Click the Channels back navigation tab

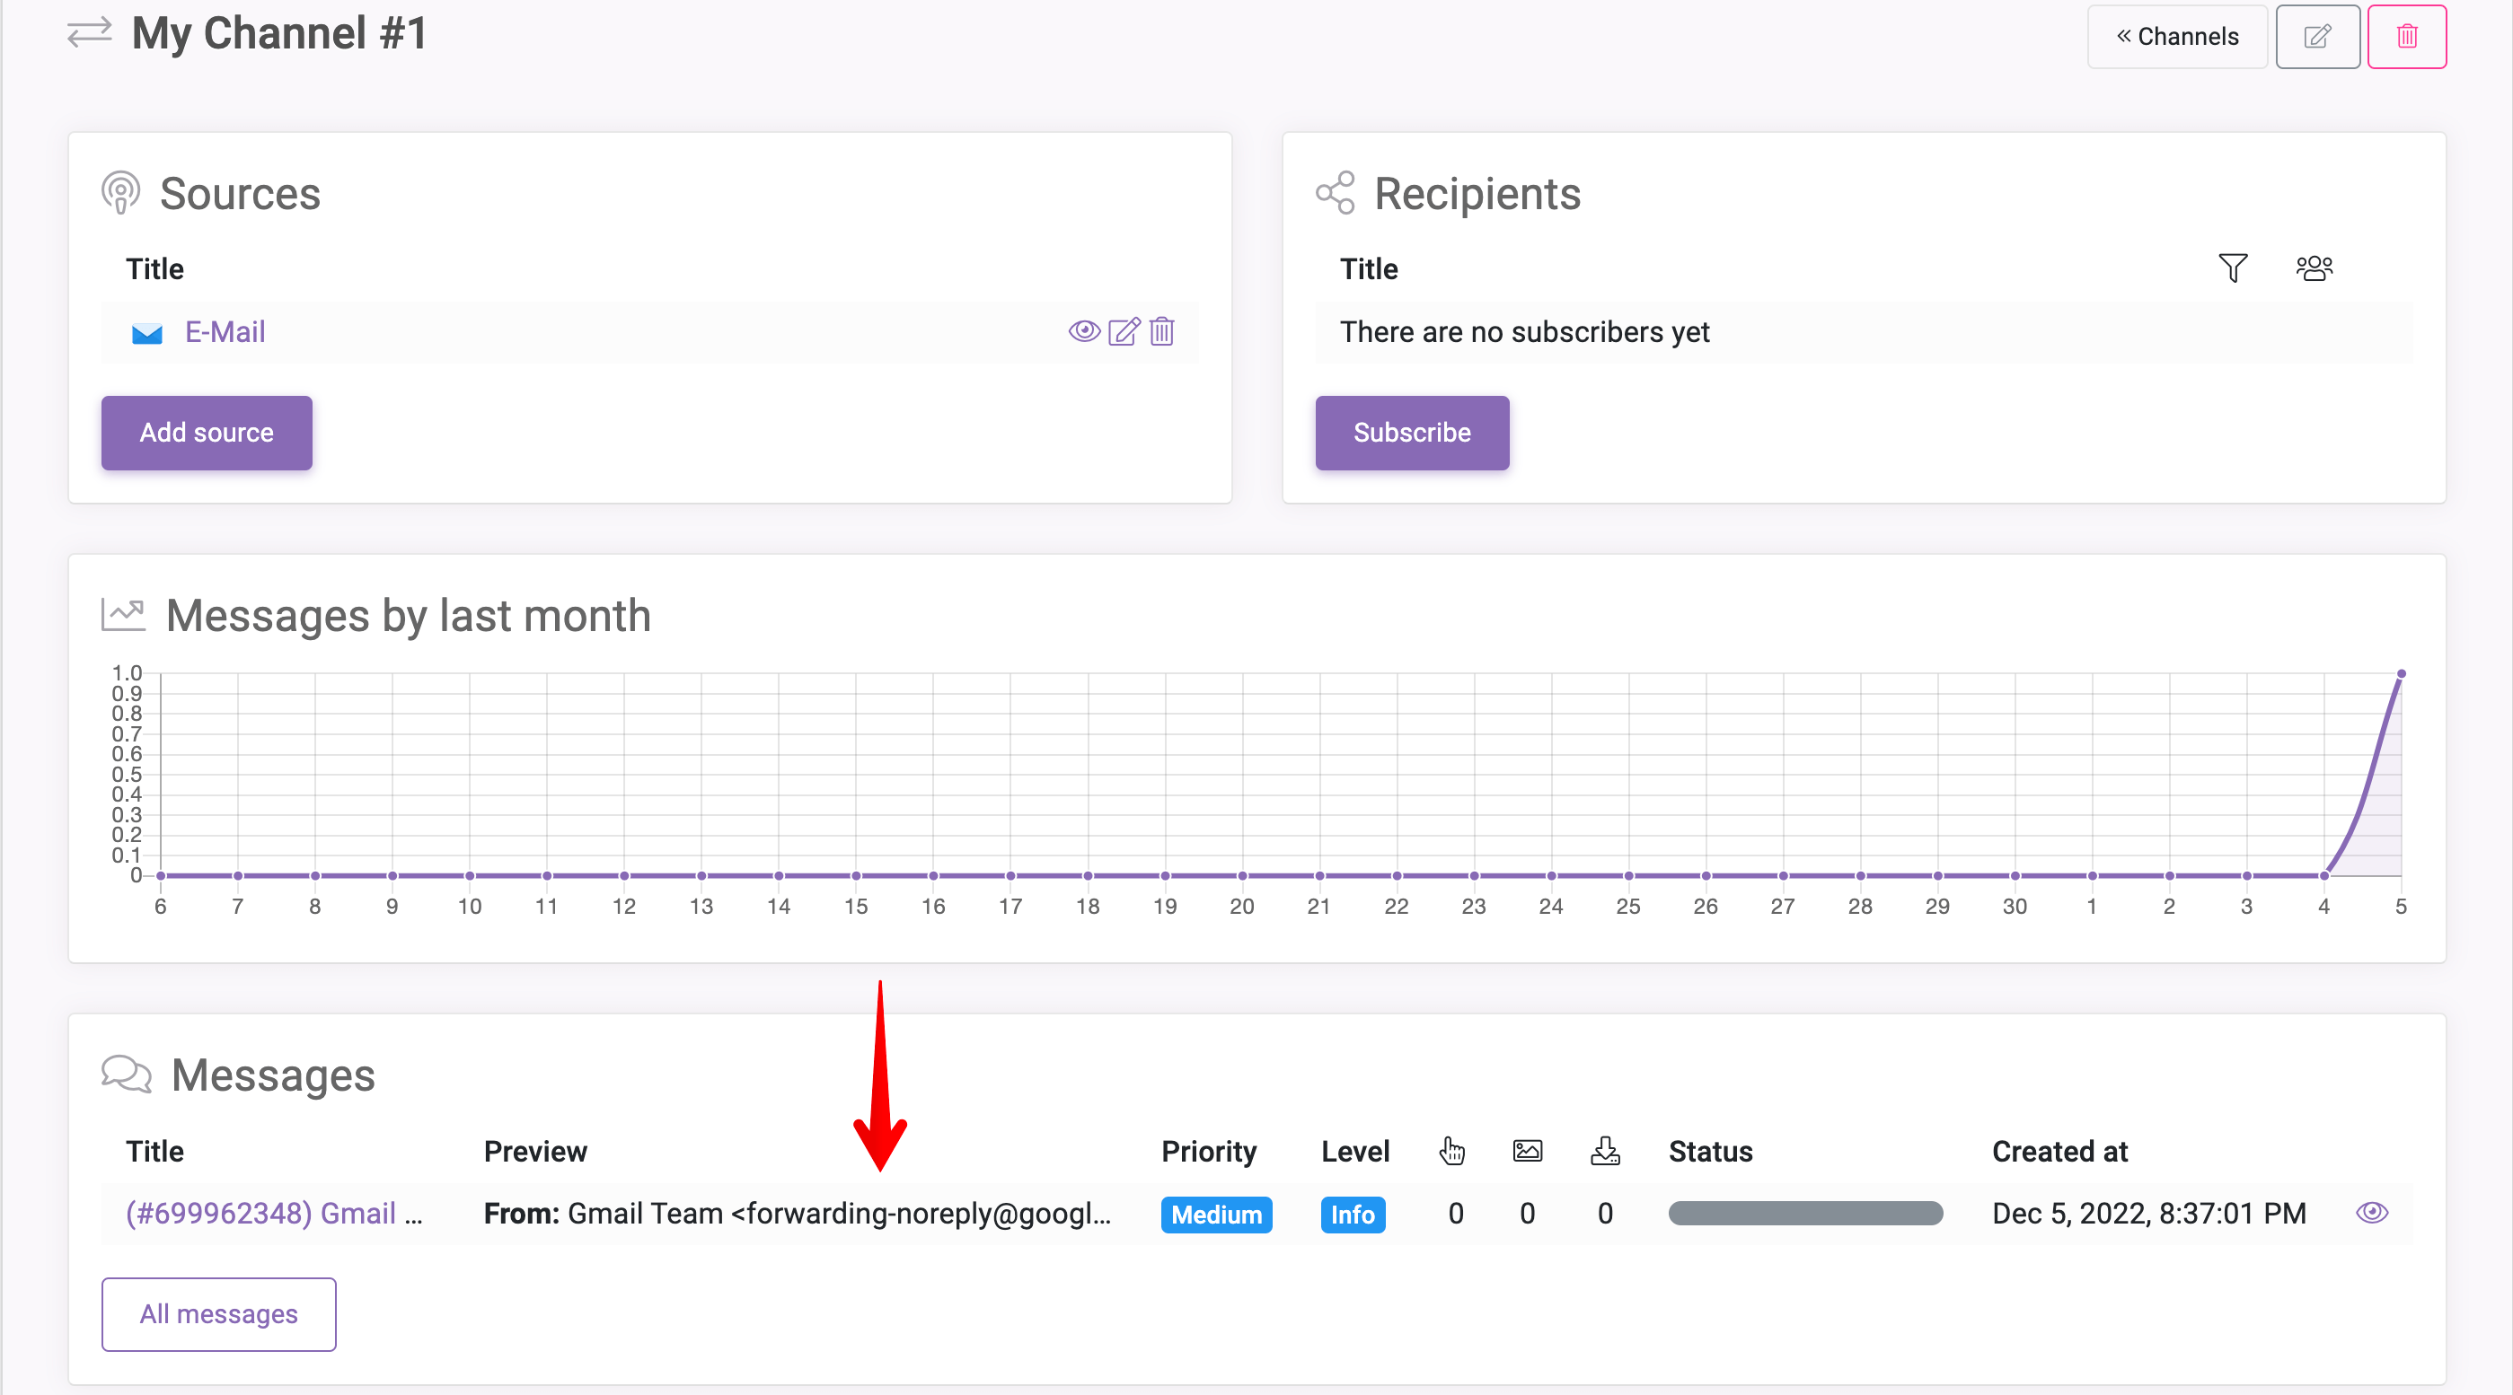(2176, 38)
